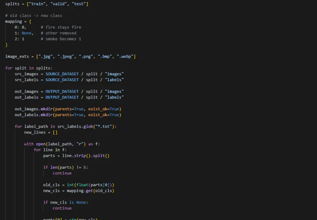
Task: Click the "mapping = {" line
Action: [18, 21]
